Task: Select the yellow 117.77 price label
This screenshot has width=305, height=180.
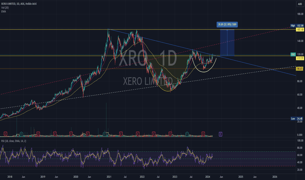Action: [300, 58]
